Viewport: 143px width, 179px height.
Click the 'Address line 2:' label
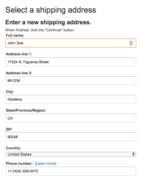click(19, 73)
